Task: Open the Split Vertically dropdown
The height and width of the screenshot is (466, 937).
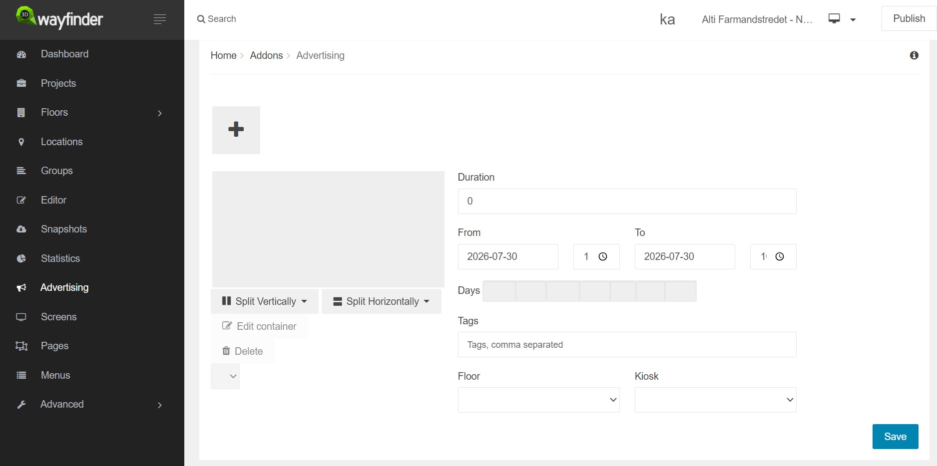Action: pos(265,301)
